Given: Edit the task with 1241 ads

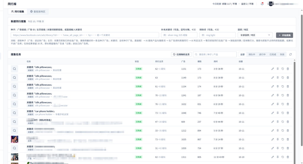Looking at the screenshot, I should tap(273, 95).
